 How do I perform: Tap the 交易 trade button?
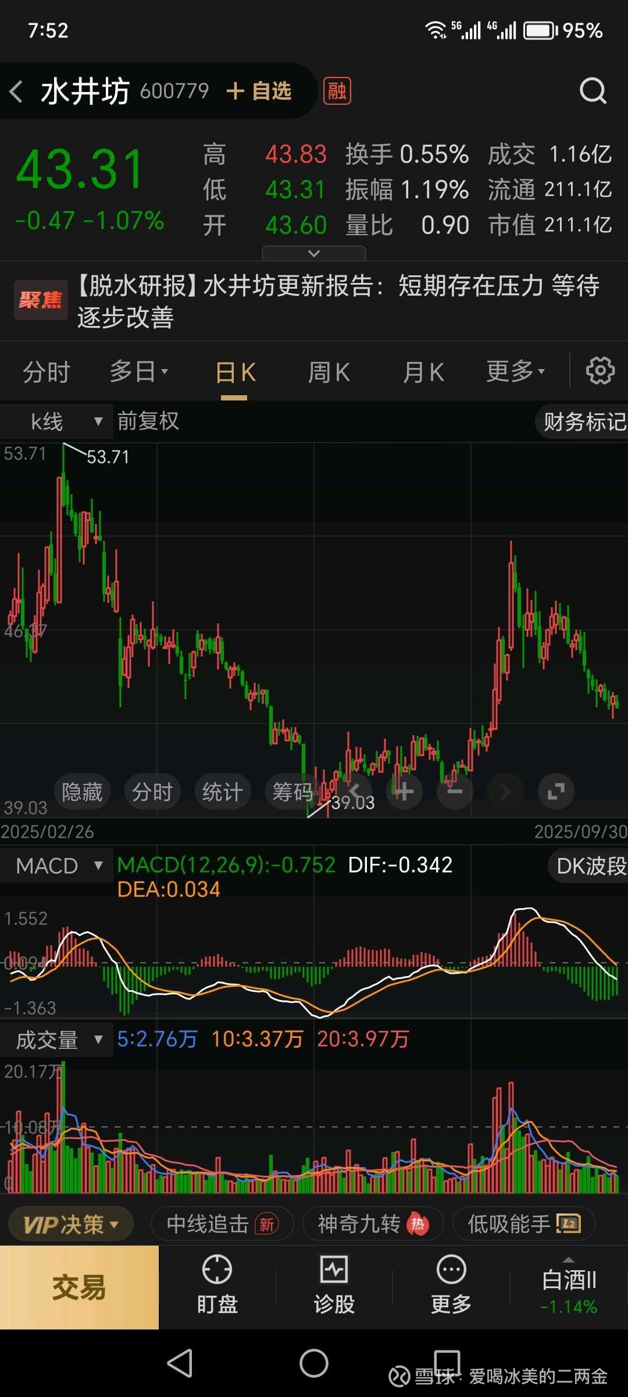coord(79,1288)
